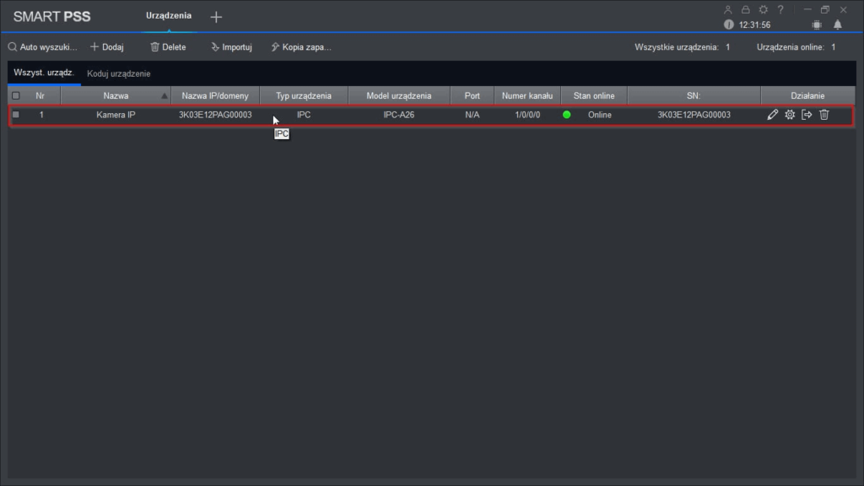Image resolution: width=864 pixels, height=486 pixels.
Task: Select the Wszyst. urządz. tab
Action: tap(44, 73)
